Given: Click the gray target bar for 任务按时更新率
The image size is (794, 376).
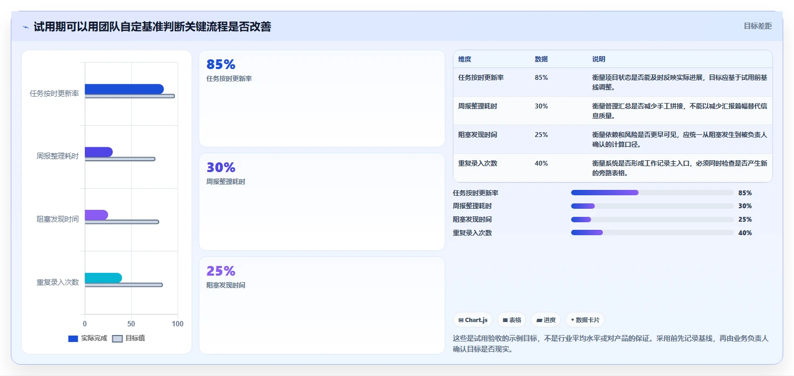Looking at the screenshot, I should (130, 96).
